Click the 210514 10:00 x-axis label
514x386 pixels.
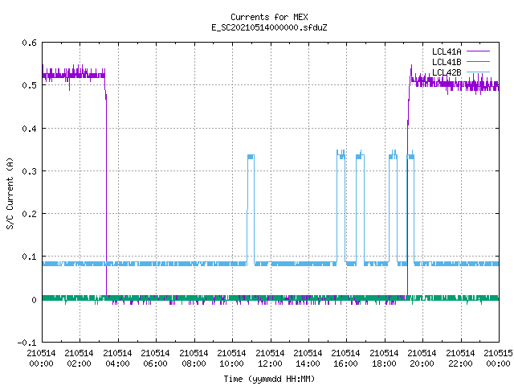231,359
